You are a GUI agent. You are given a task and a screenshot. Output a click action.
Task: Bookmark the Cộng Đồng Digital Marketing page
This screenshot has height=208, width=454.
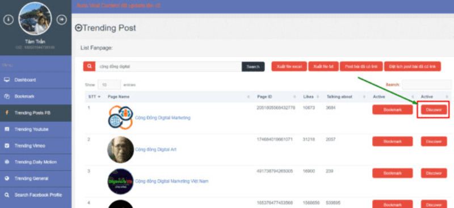click(392, 109)
